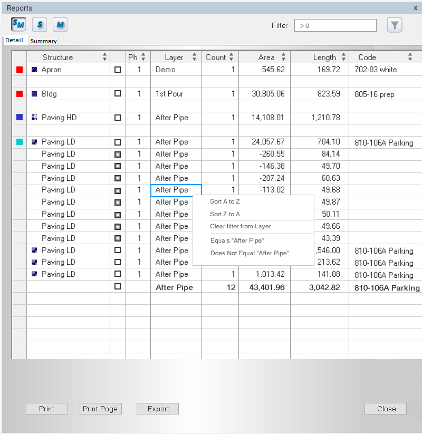Click the Paving HD pattern icon

34,118
